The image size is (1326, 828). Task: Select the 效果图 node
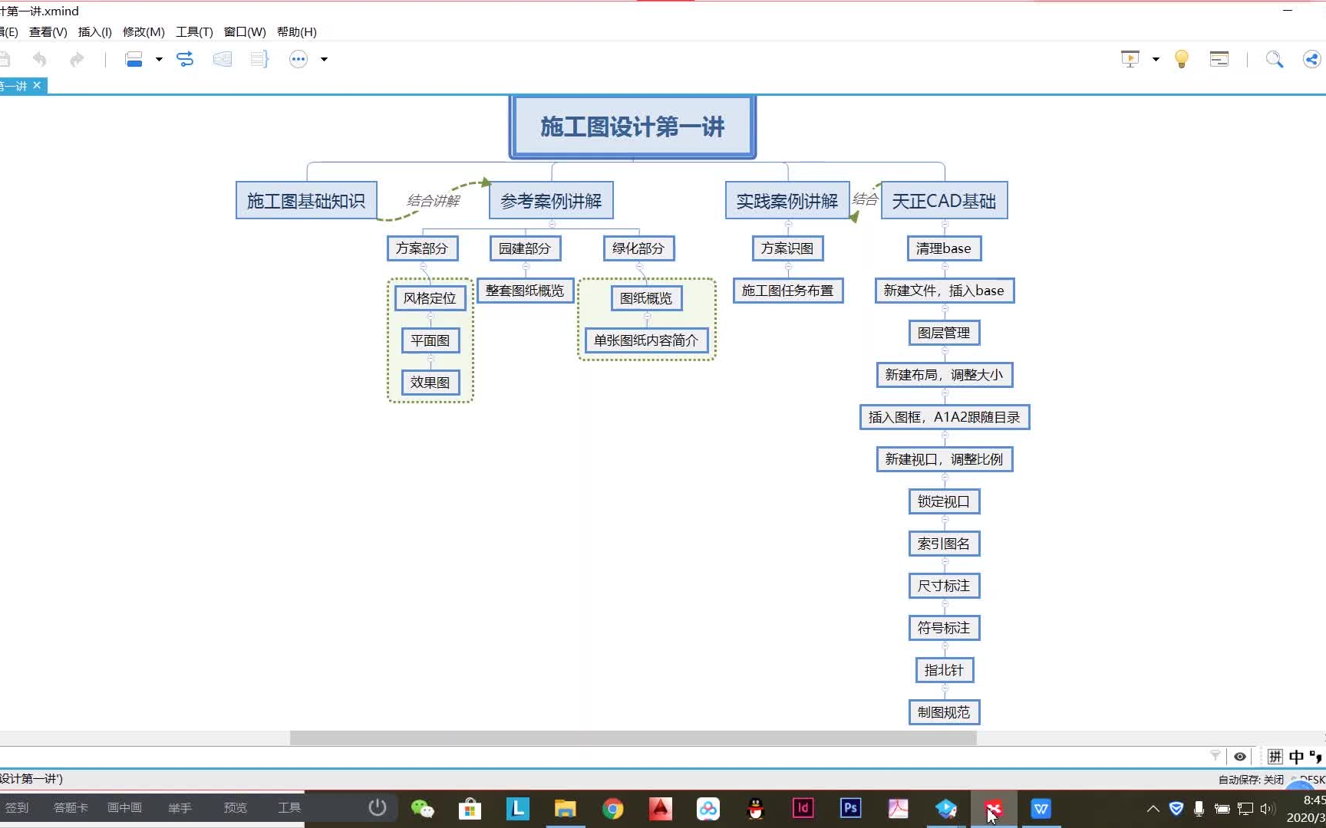430,383
